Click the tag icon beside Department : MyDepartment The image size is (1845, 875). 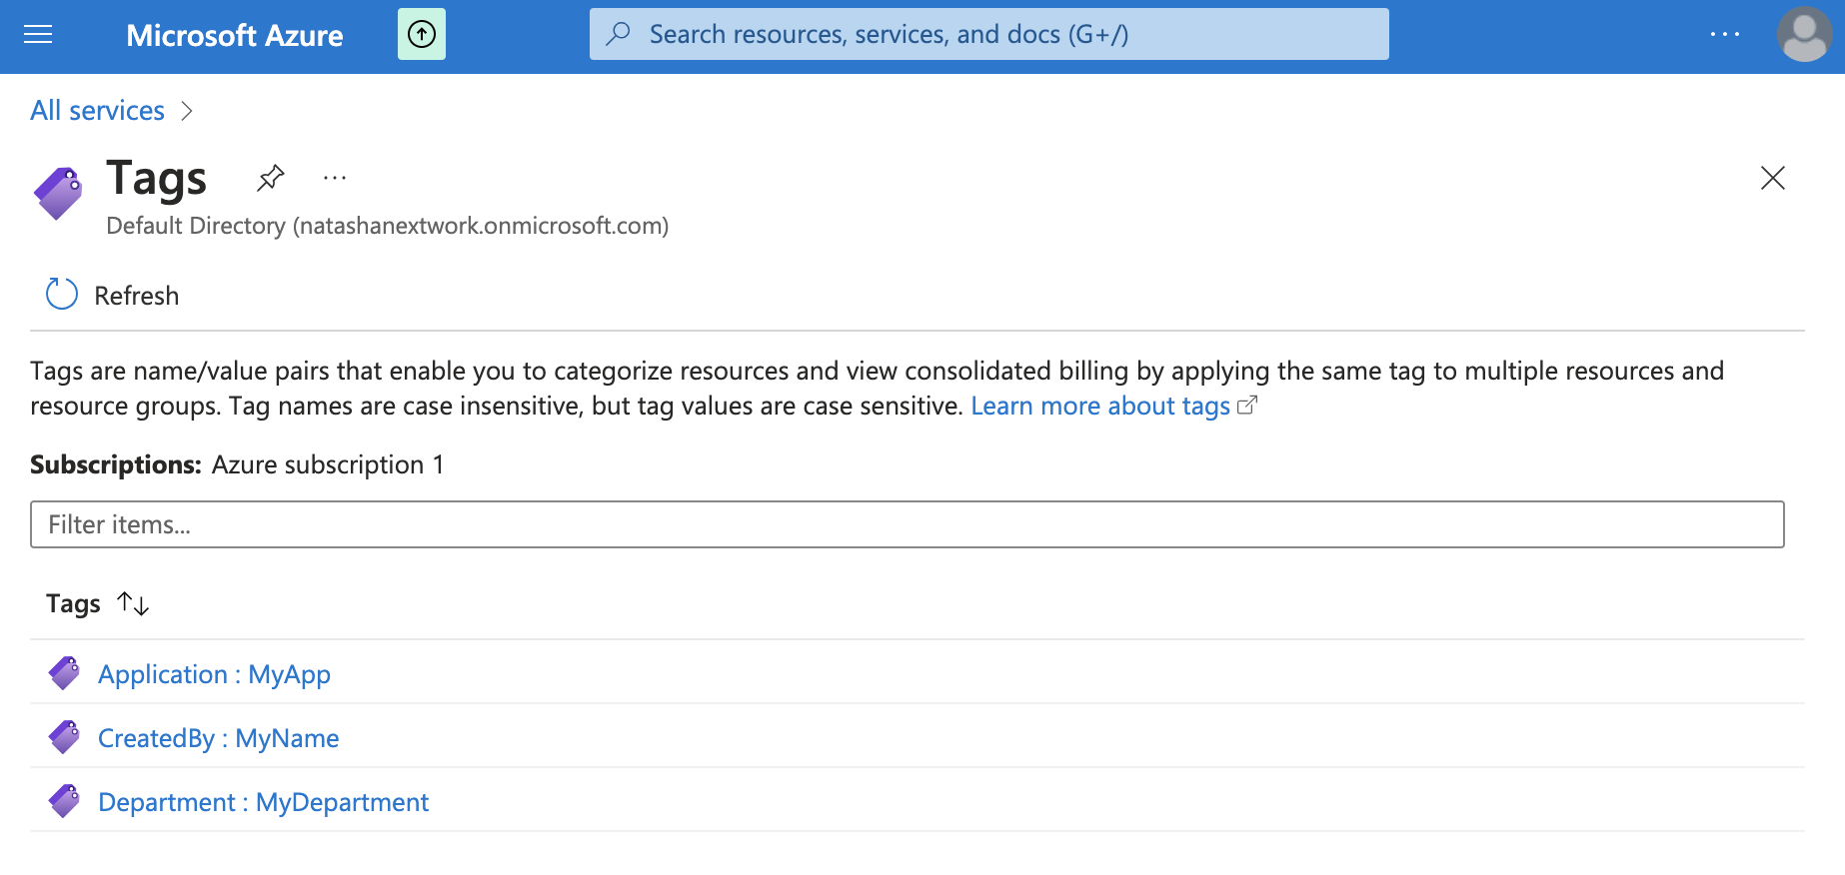pos(65,801)
